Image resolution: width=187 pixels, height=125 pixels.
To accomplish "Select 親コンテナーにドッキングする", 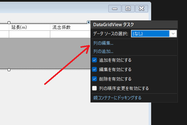I will coord(117,98).
